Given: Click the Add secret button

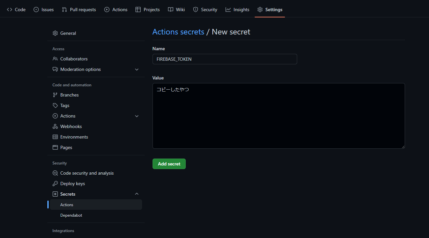Looking at the screenshot, I should (169, 163).
